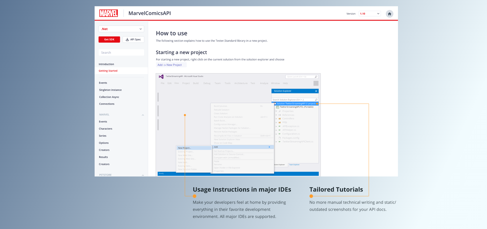
Task: Choose New Project... from the submenu
Action: (194, 148)
